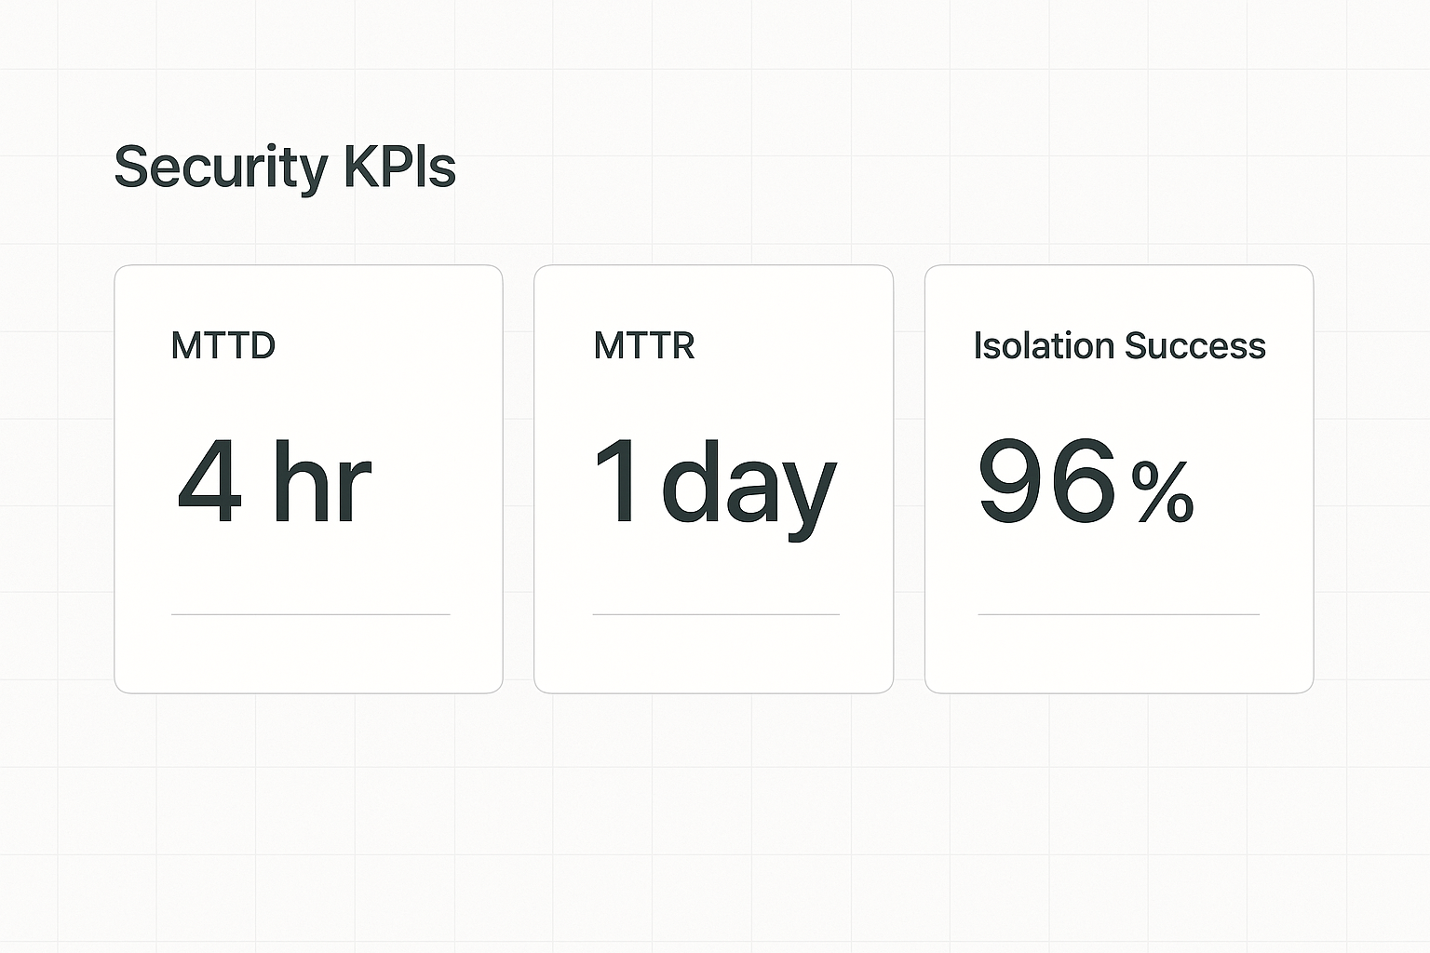
Task: Click the hr unit in MTTD card
Action: coord(322,481)
